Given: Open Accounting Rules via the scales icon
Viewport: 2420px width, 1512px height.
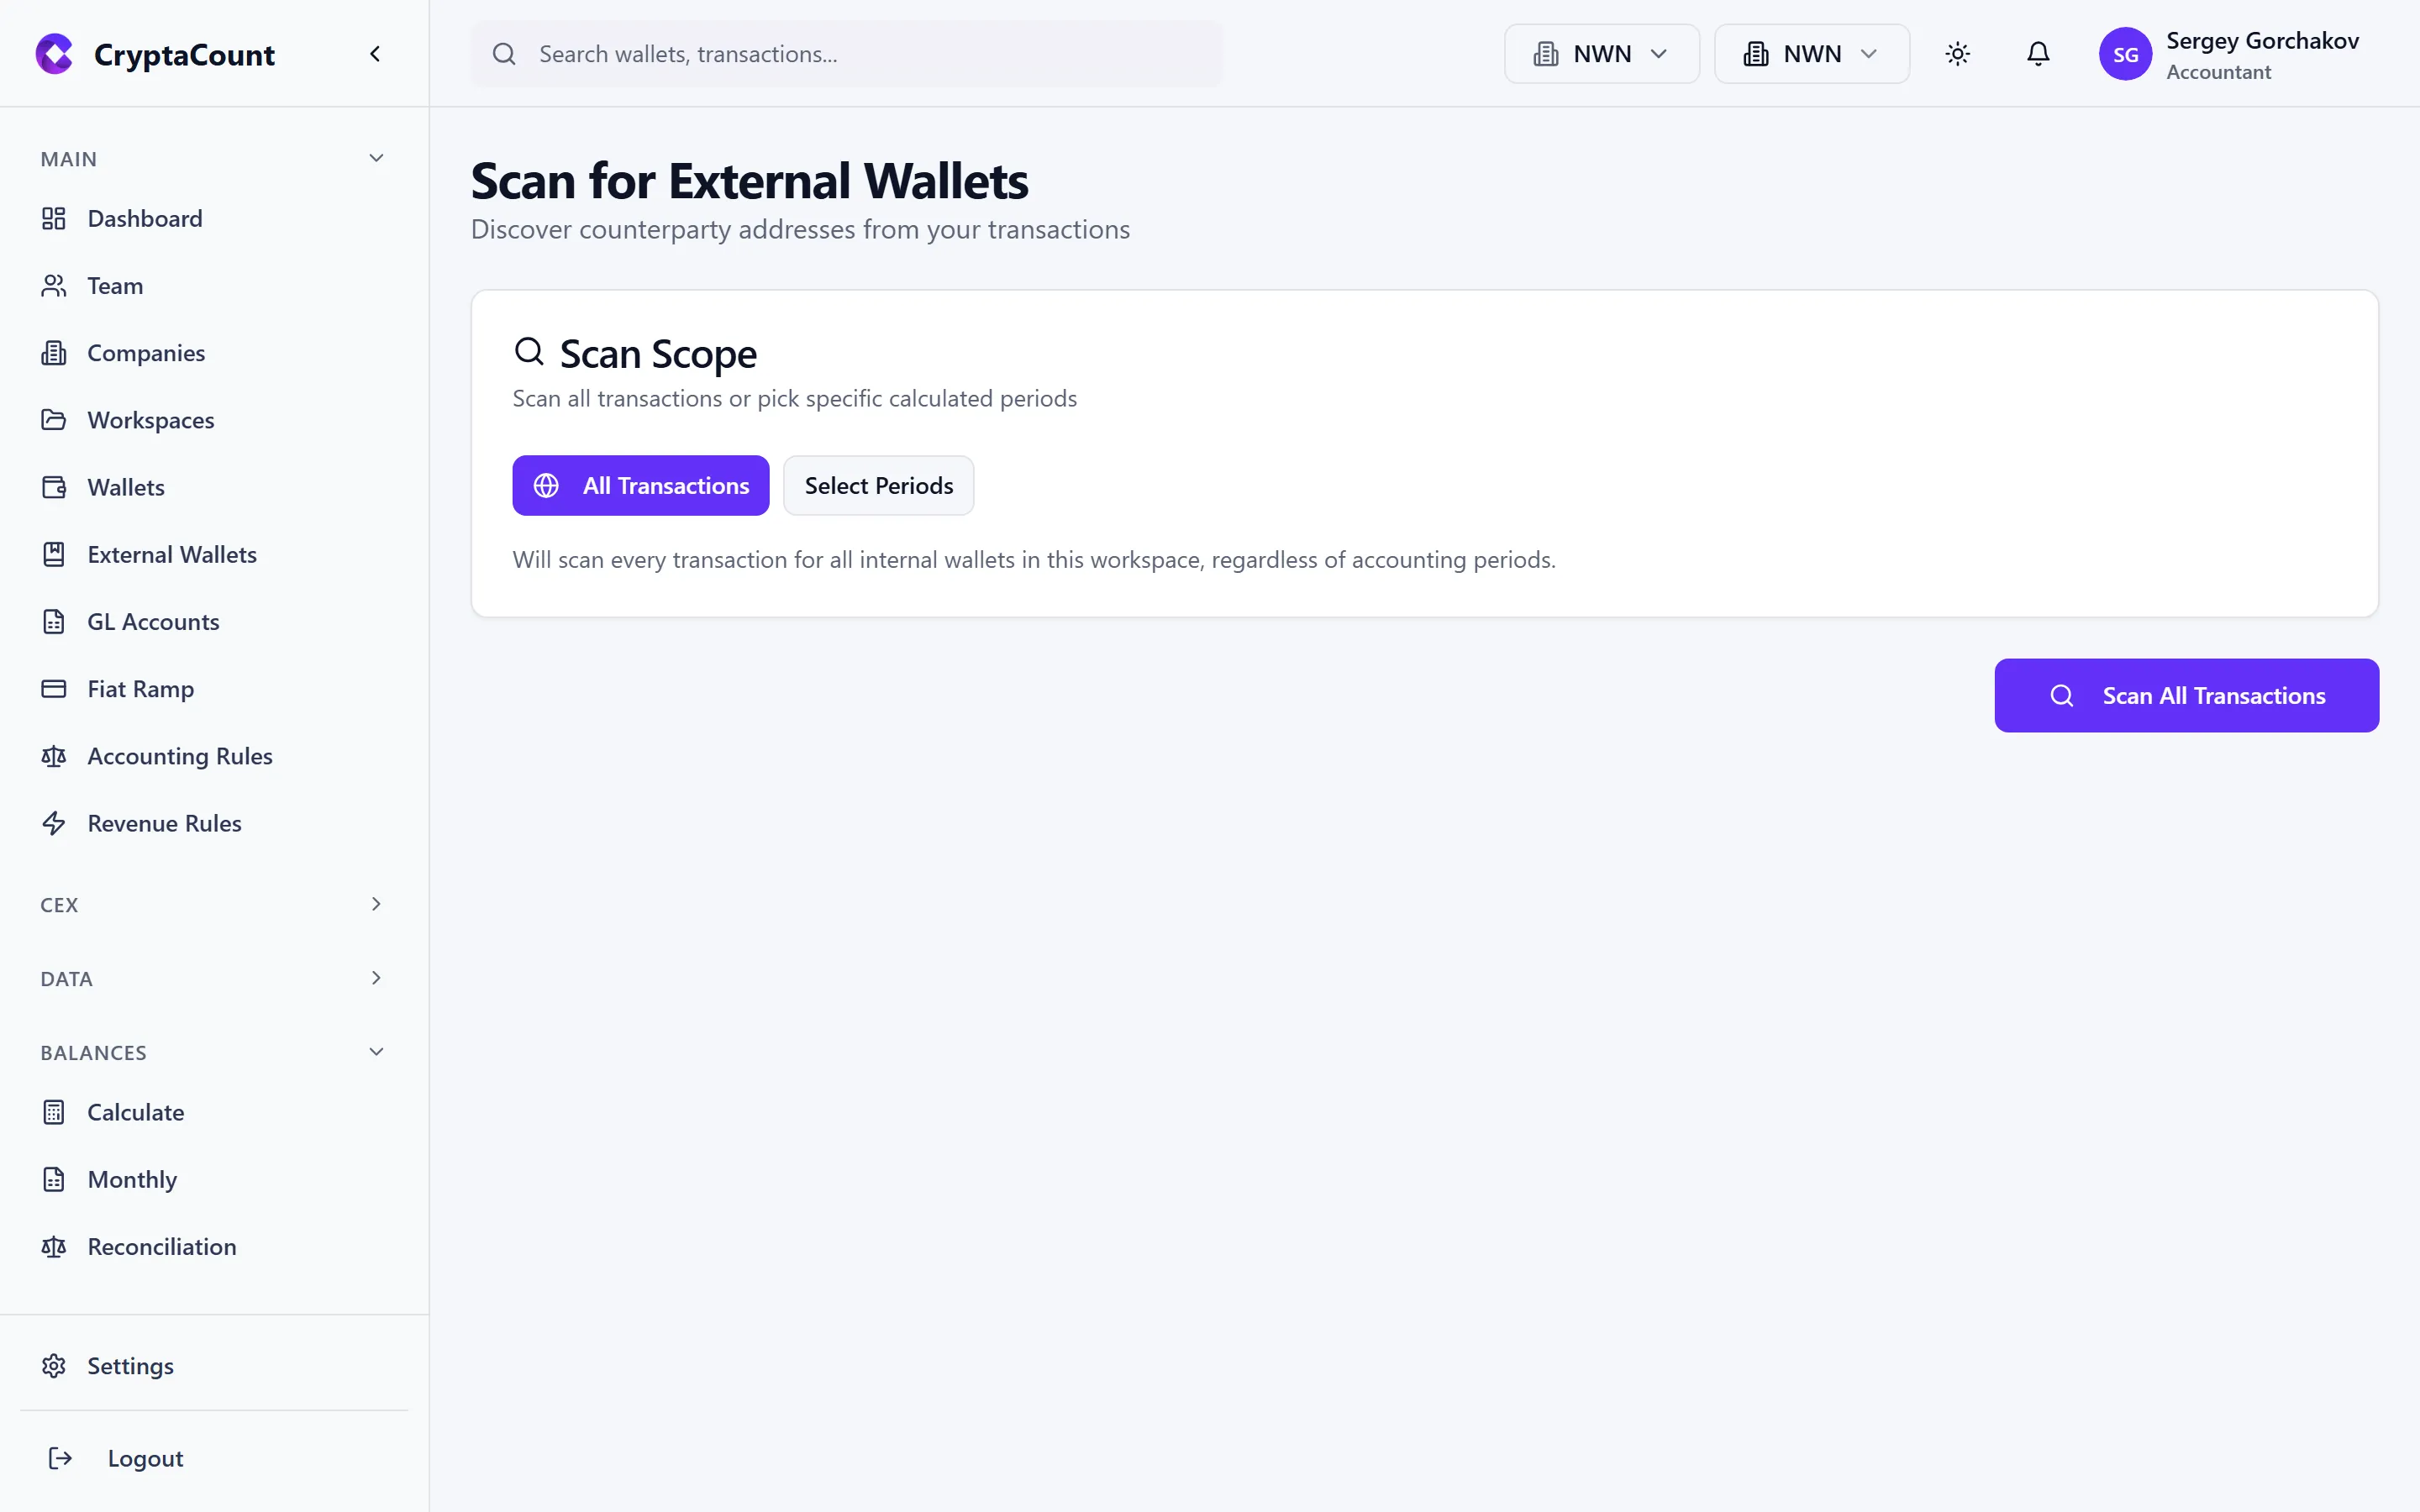Looking at the screenshot, I should pos(54,756).
